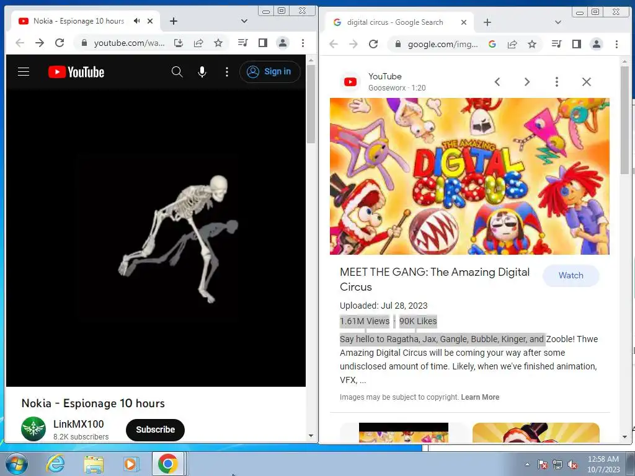Show the previous image result
This screenshot has height=476, width=635.
497,82
